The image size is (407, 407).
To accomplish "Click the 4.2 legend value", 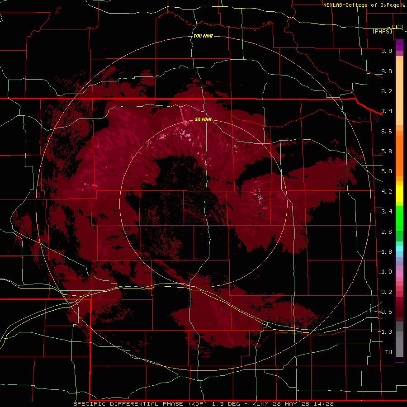I will pos(387,192).
